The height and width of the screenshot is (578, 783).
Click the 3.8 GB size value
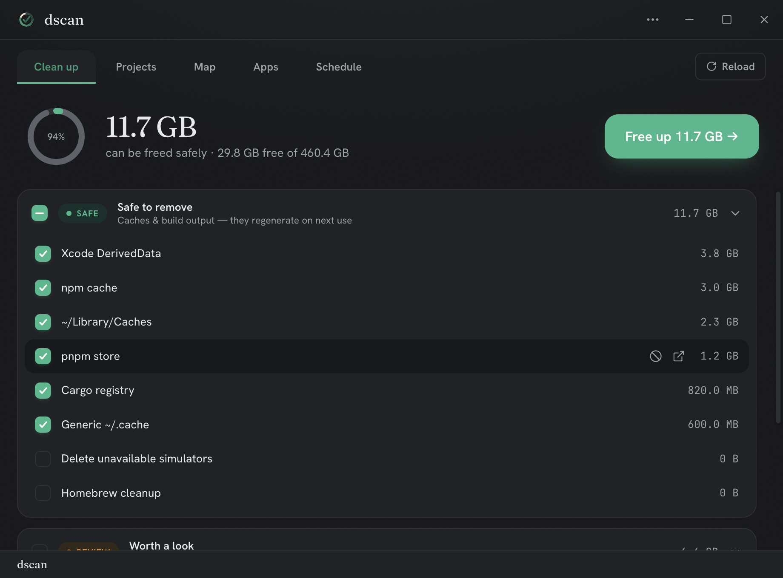tap(720, 254)
